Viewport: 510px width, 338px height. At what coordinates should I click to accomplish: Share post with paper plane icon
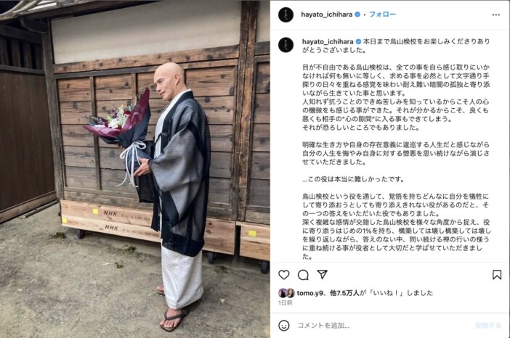(x=322, y=275)
